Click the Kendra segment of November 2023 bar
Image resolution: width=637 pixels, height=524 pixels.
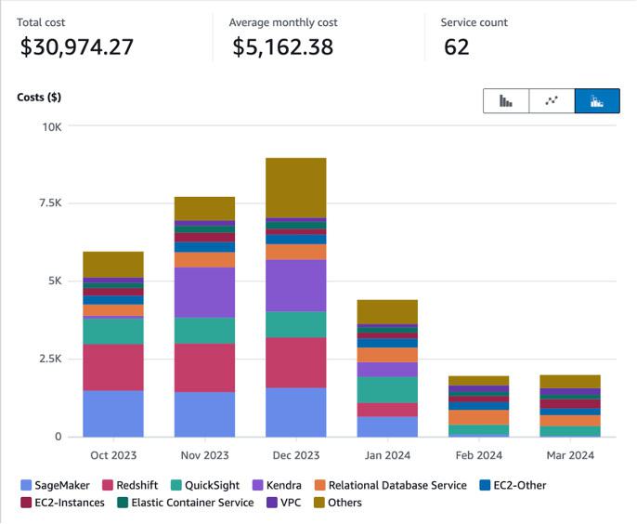(204, 292)
